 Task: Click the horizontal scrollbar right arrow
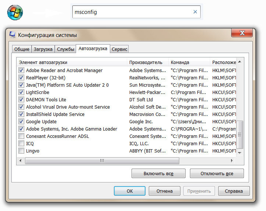pos(232,161)
